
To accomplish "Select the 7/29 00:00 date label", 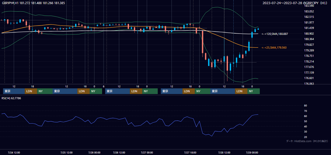I will [252, 152].
